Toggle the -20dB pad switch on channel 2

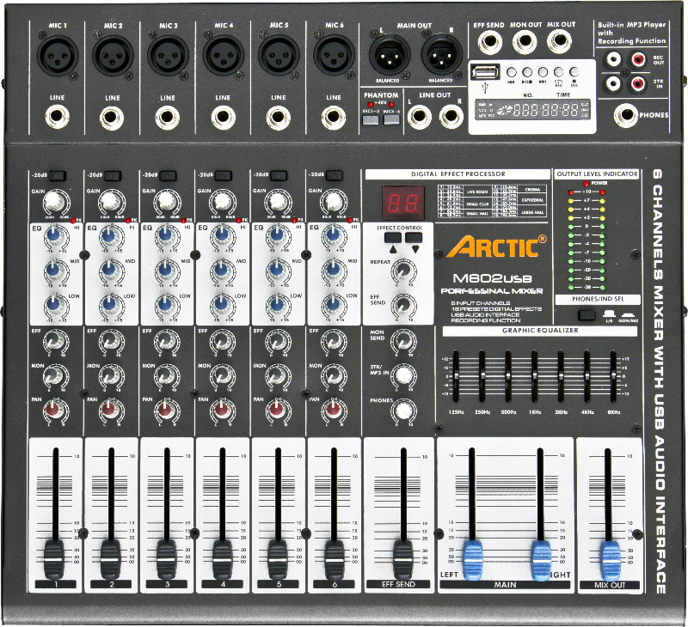tap(113, 176)
